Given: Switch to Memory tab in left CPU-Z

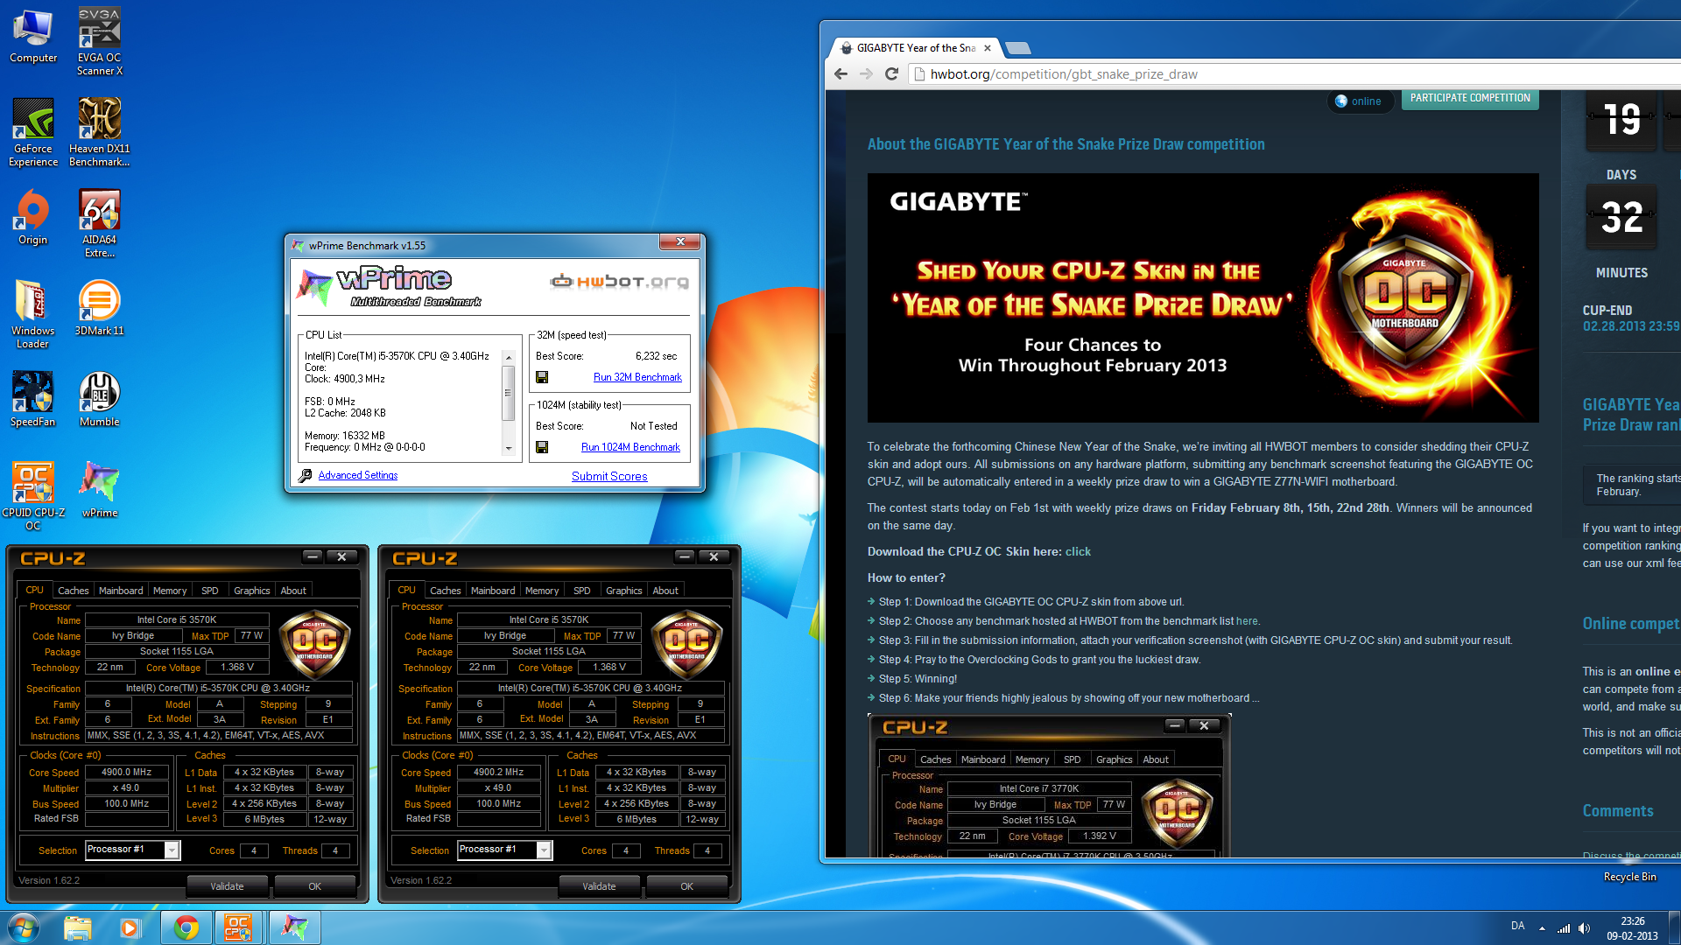Looking at the screenshot, I should [x=170, y=591].
